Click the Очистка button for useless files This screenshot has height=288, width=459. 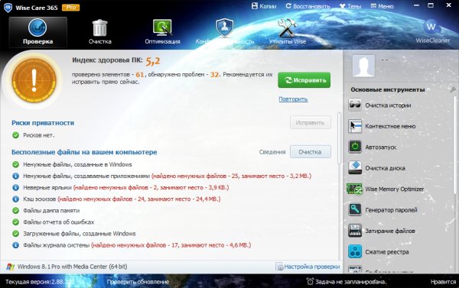coord(311,152)
